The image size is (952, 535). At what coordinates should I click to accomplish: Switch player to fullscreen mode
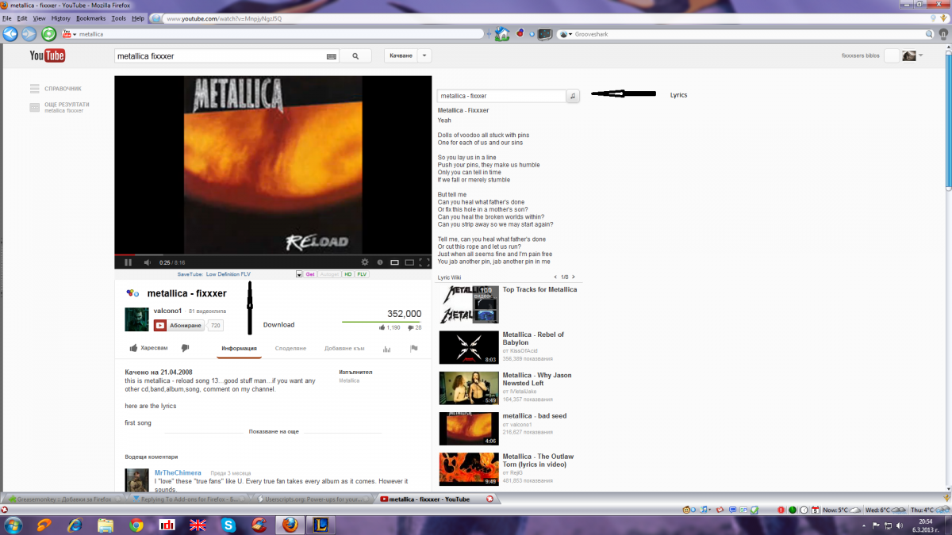tap(424, 262)
